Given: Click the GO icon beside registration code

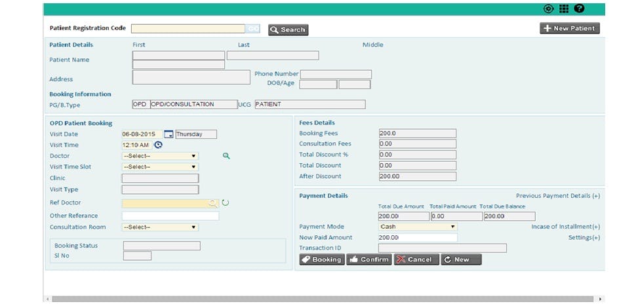Looking at the screenshot, I should click(x=253, y=29).
